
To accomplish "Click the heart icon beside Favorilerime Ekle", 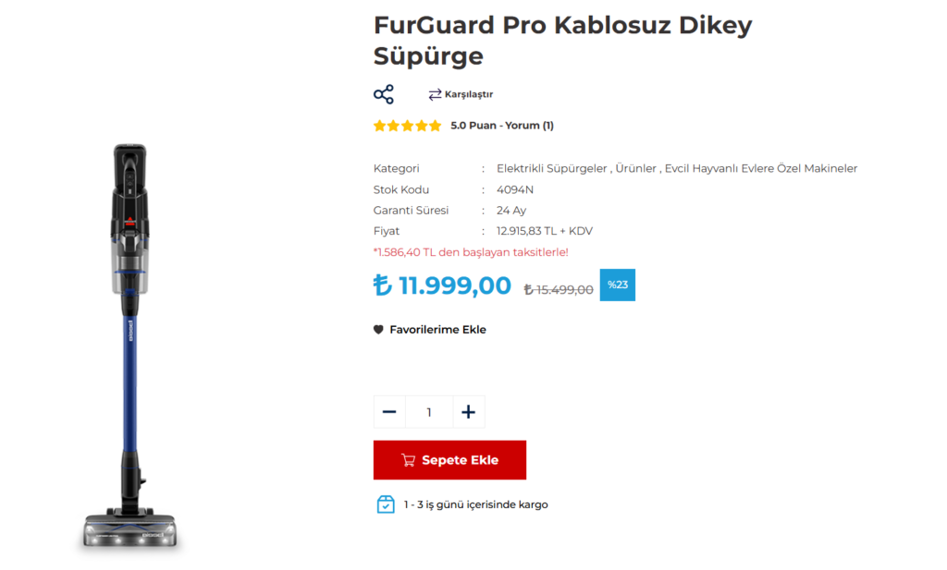I will tap(378, 330).
